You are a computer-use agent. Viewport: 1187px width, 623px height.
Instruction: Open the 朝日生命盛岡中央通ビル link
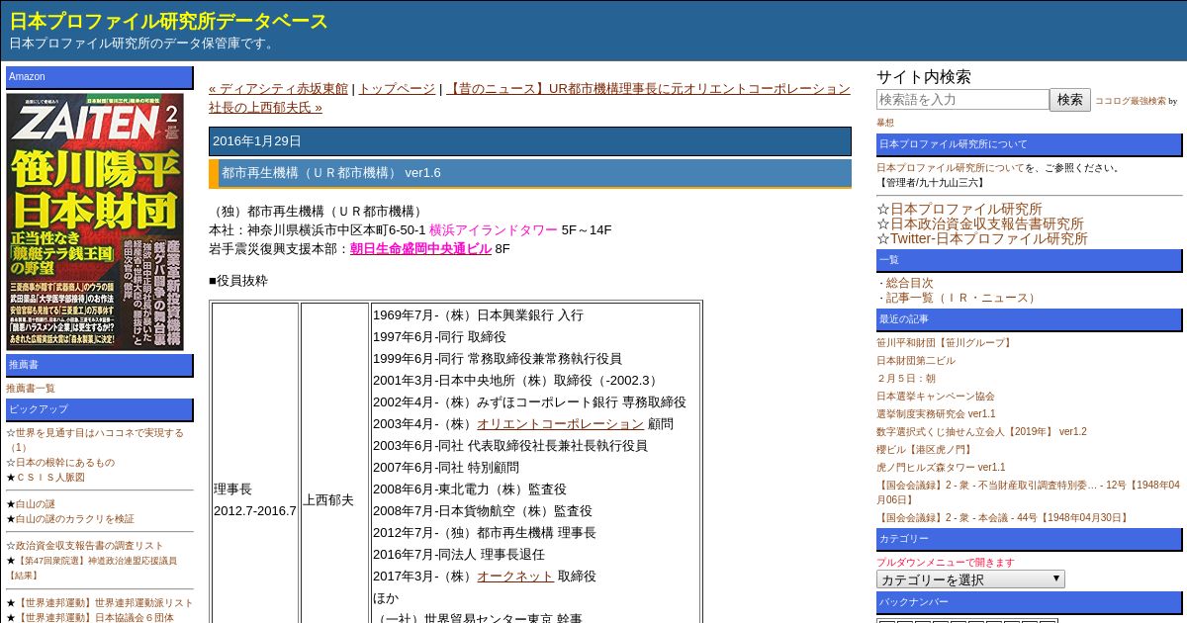point(420,248)
